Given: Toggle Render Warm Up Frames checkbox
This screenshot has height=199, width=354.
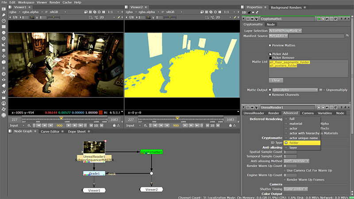Looking at the screenshot, I should (285, 180).
